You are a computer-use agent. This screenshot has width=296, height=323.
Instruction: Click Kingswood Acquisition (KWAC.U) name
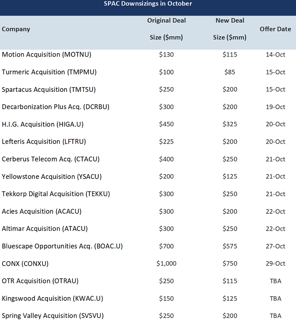pos(53,299)
